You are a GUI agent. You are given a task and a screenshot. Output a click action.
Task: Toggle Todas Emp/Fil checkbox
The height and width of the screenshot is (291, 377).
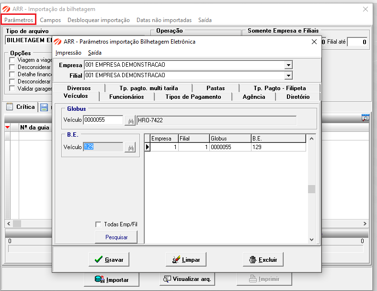[x=98, y=224]
